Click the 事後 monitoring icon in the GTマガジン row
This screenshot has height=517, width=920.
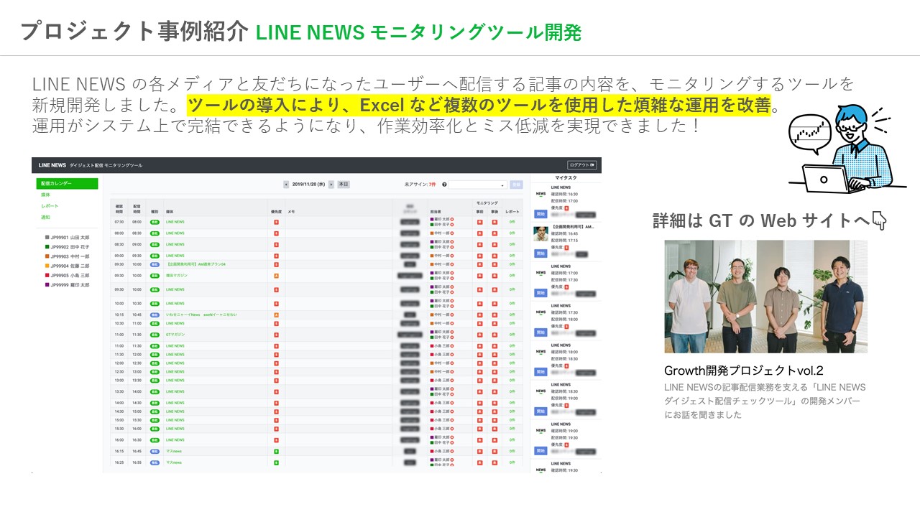pos(494,335)
